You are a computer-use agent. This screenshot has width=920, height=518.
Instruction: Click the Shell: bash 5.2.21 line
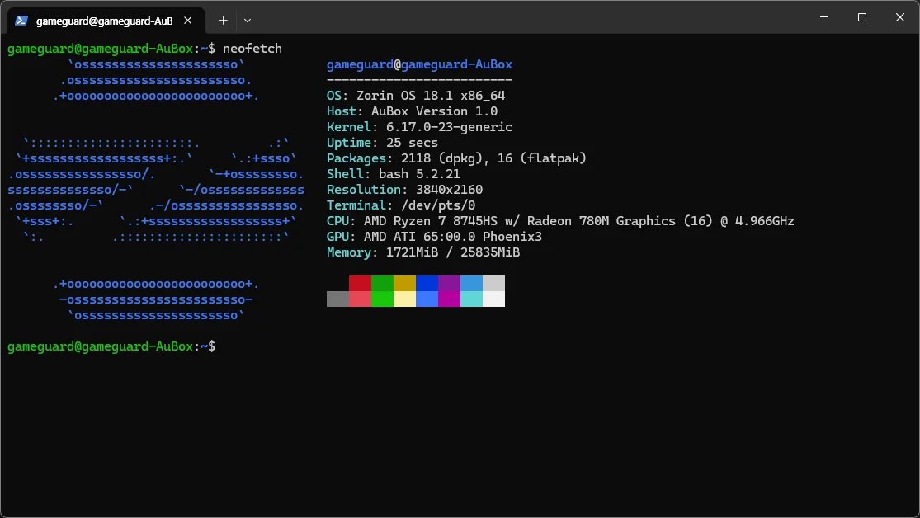click(393, 174)
